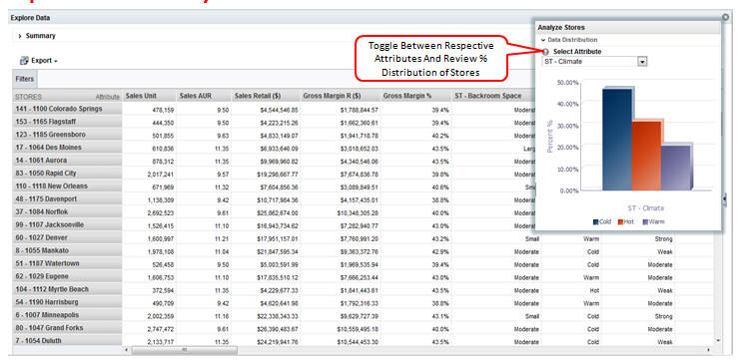Image resolution: width=738 pixels, height=361 pixels.
Task: Click the Cold bar in chart
Action: pos(618,139)
